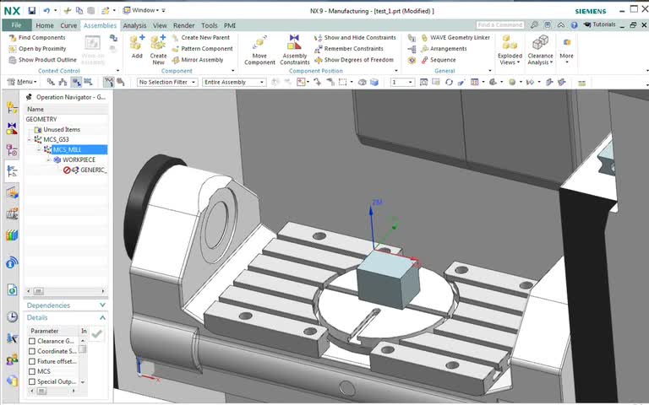Open the More dropdown in ribbon
The height and width of the screenshot is (405, 649).
tap(566, 50)
